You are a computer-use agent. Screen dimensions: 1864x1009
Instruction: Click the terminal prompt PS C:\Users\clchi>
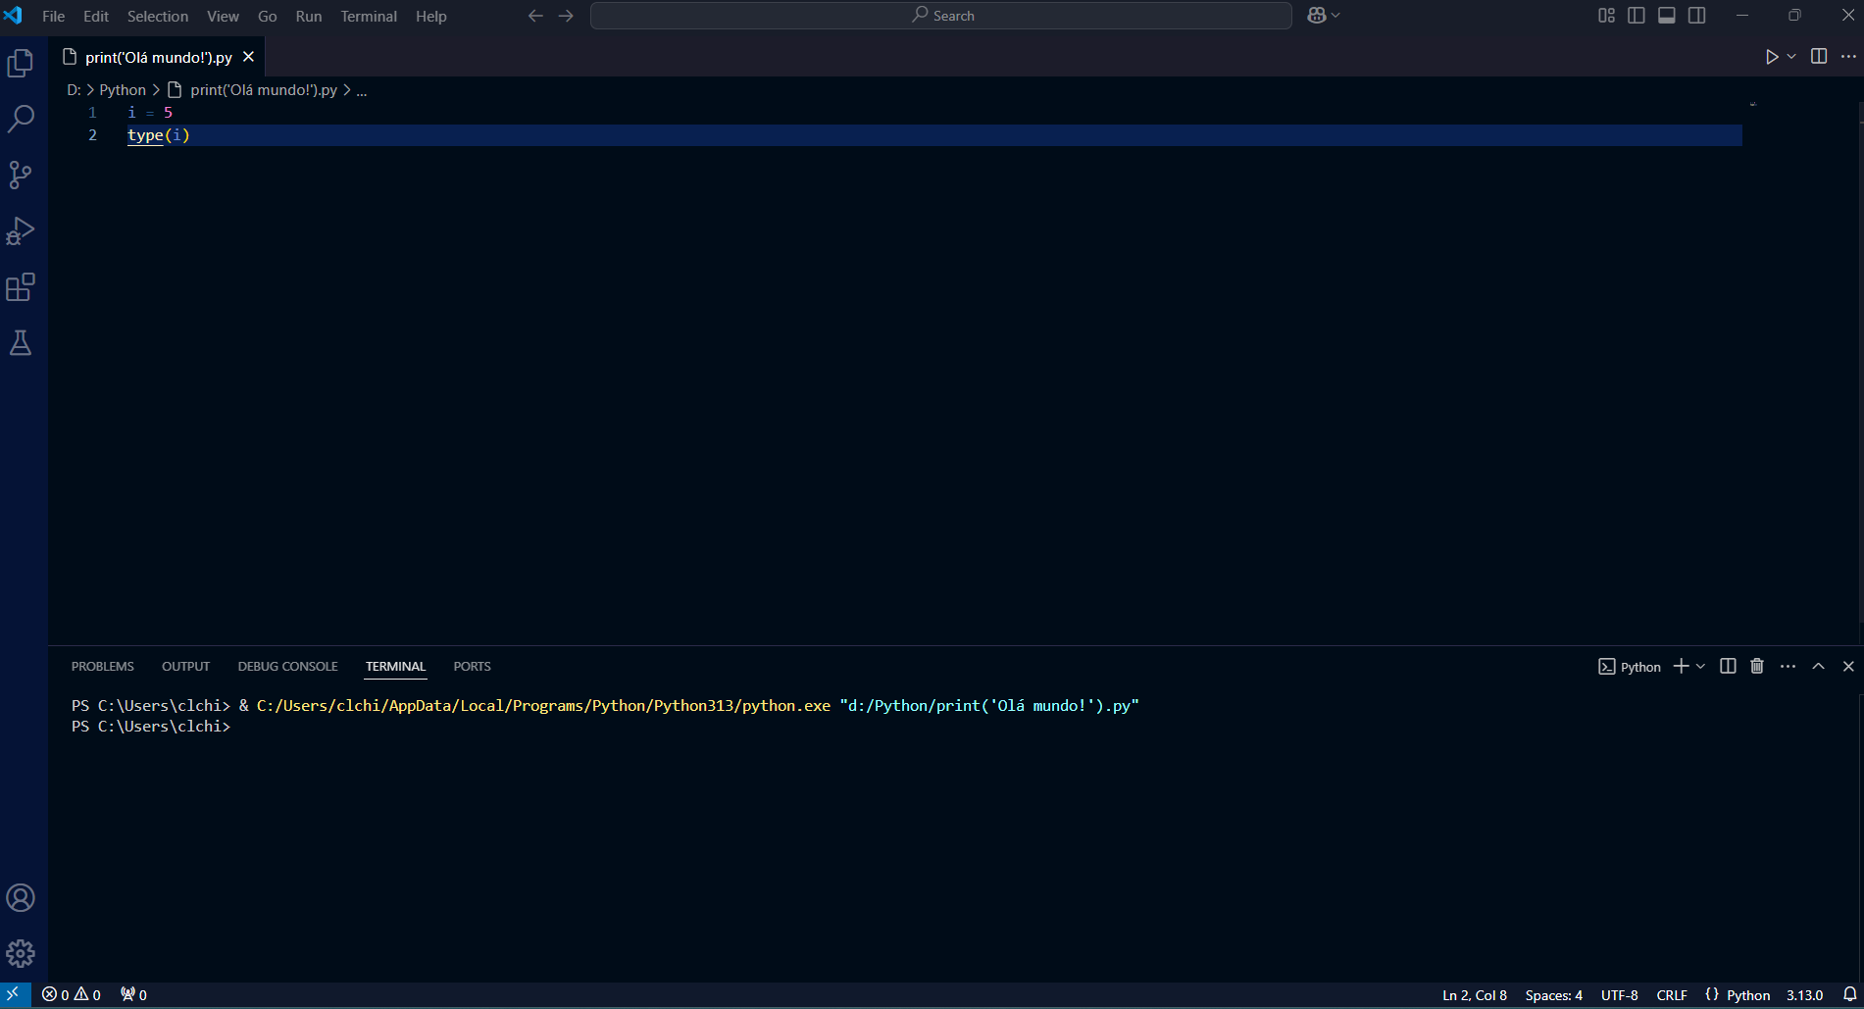151,727
